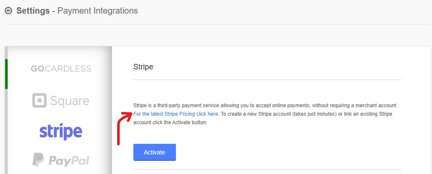Click the red hand-drawn arrow annotation
This screenshot has height=174, width=432.
tap(124, 128)
